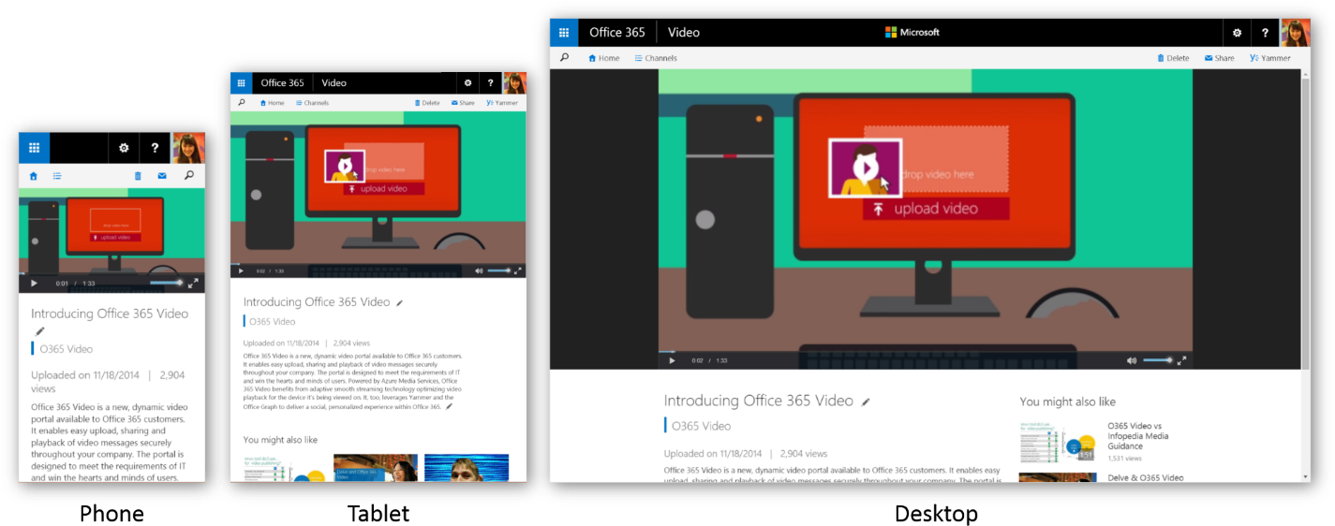The width and height of the screenshot is (1335, 526).
Task: Select Home in the Desktop navigation bar
Action: [603, 58]
